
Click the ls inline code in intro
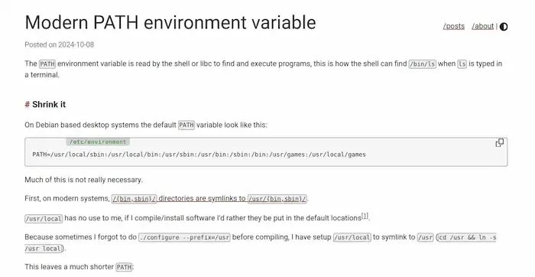(x=462, y=64)
